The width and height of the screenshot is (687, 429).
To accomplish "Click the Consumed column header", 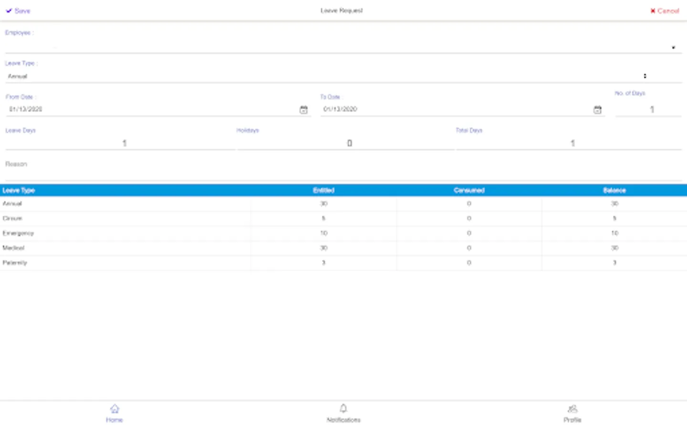I will (x=469, y=190).
